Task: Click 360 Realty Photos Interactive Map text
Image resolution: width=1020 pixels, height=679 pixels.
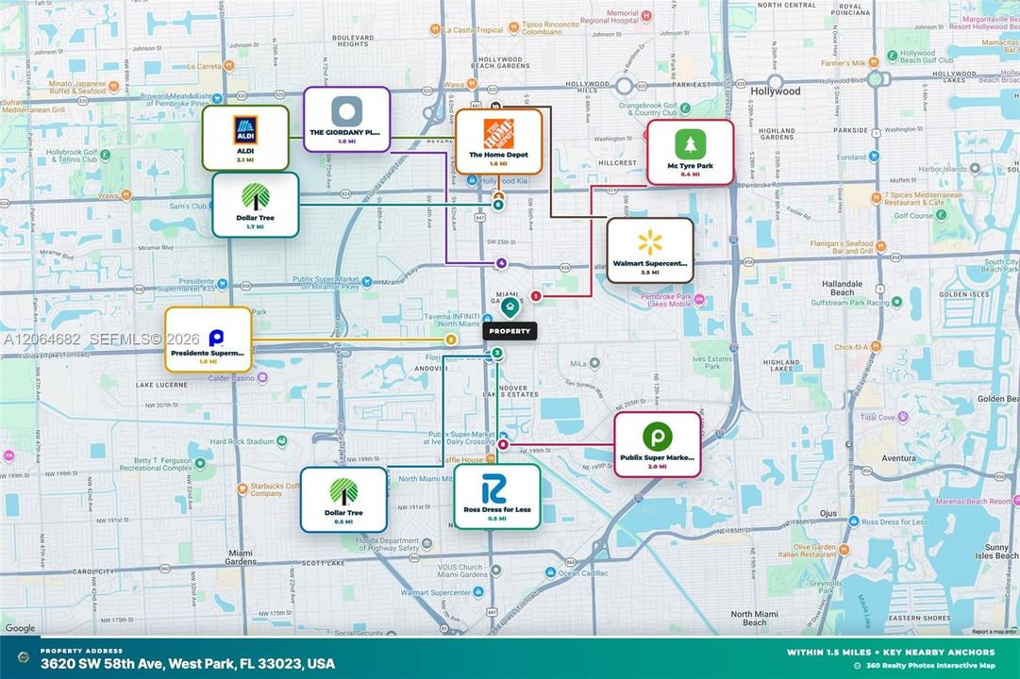Action: pyautogui.click(x=931, y=666)
